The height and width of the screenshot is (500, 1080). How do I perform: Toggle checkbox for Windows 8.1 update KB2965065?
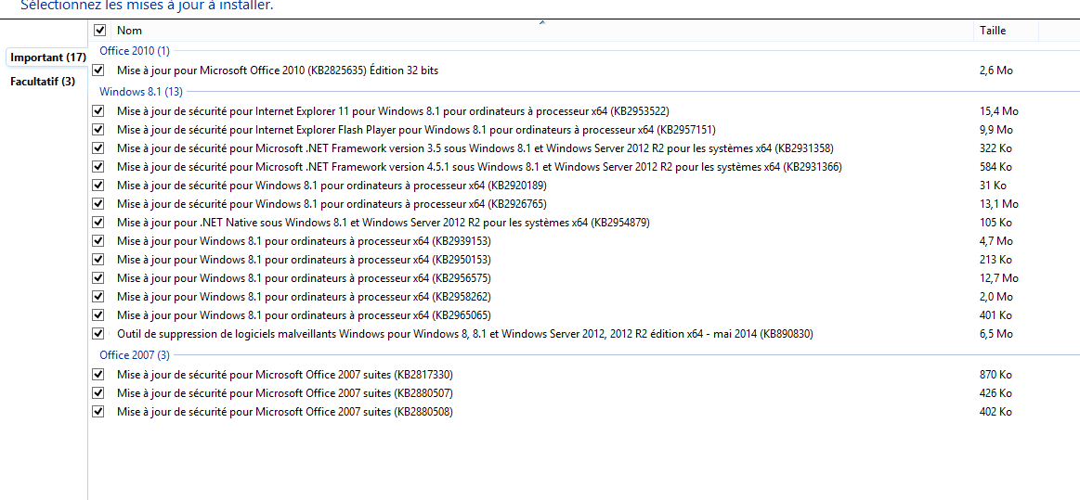point(98,315)
